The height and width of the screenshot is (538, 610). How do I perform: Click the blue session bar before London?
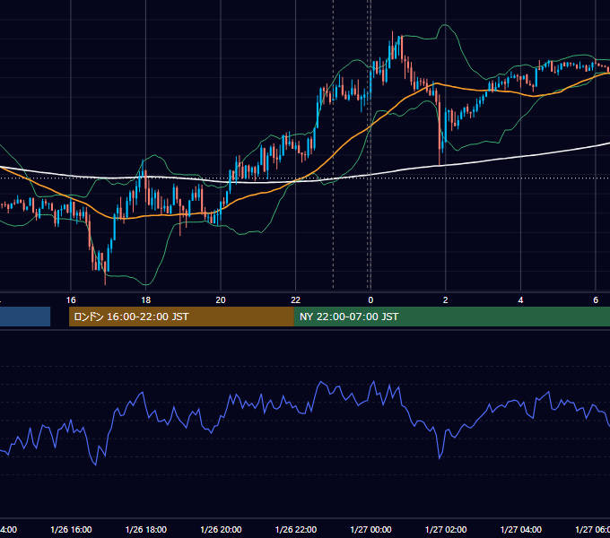click(x=25, y=317)
